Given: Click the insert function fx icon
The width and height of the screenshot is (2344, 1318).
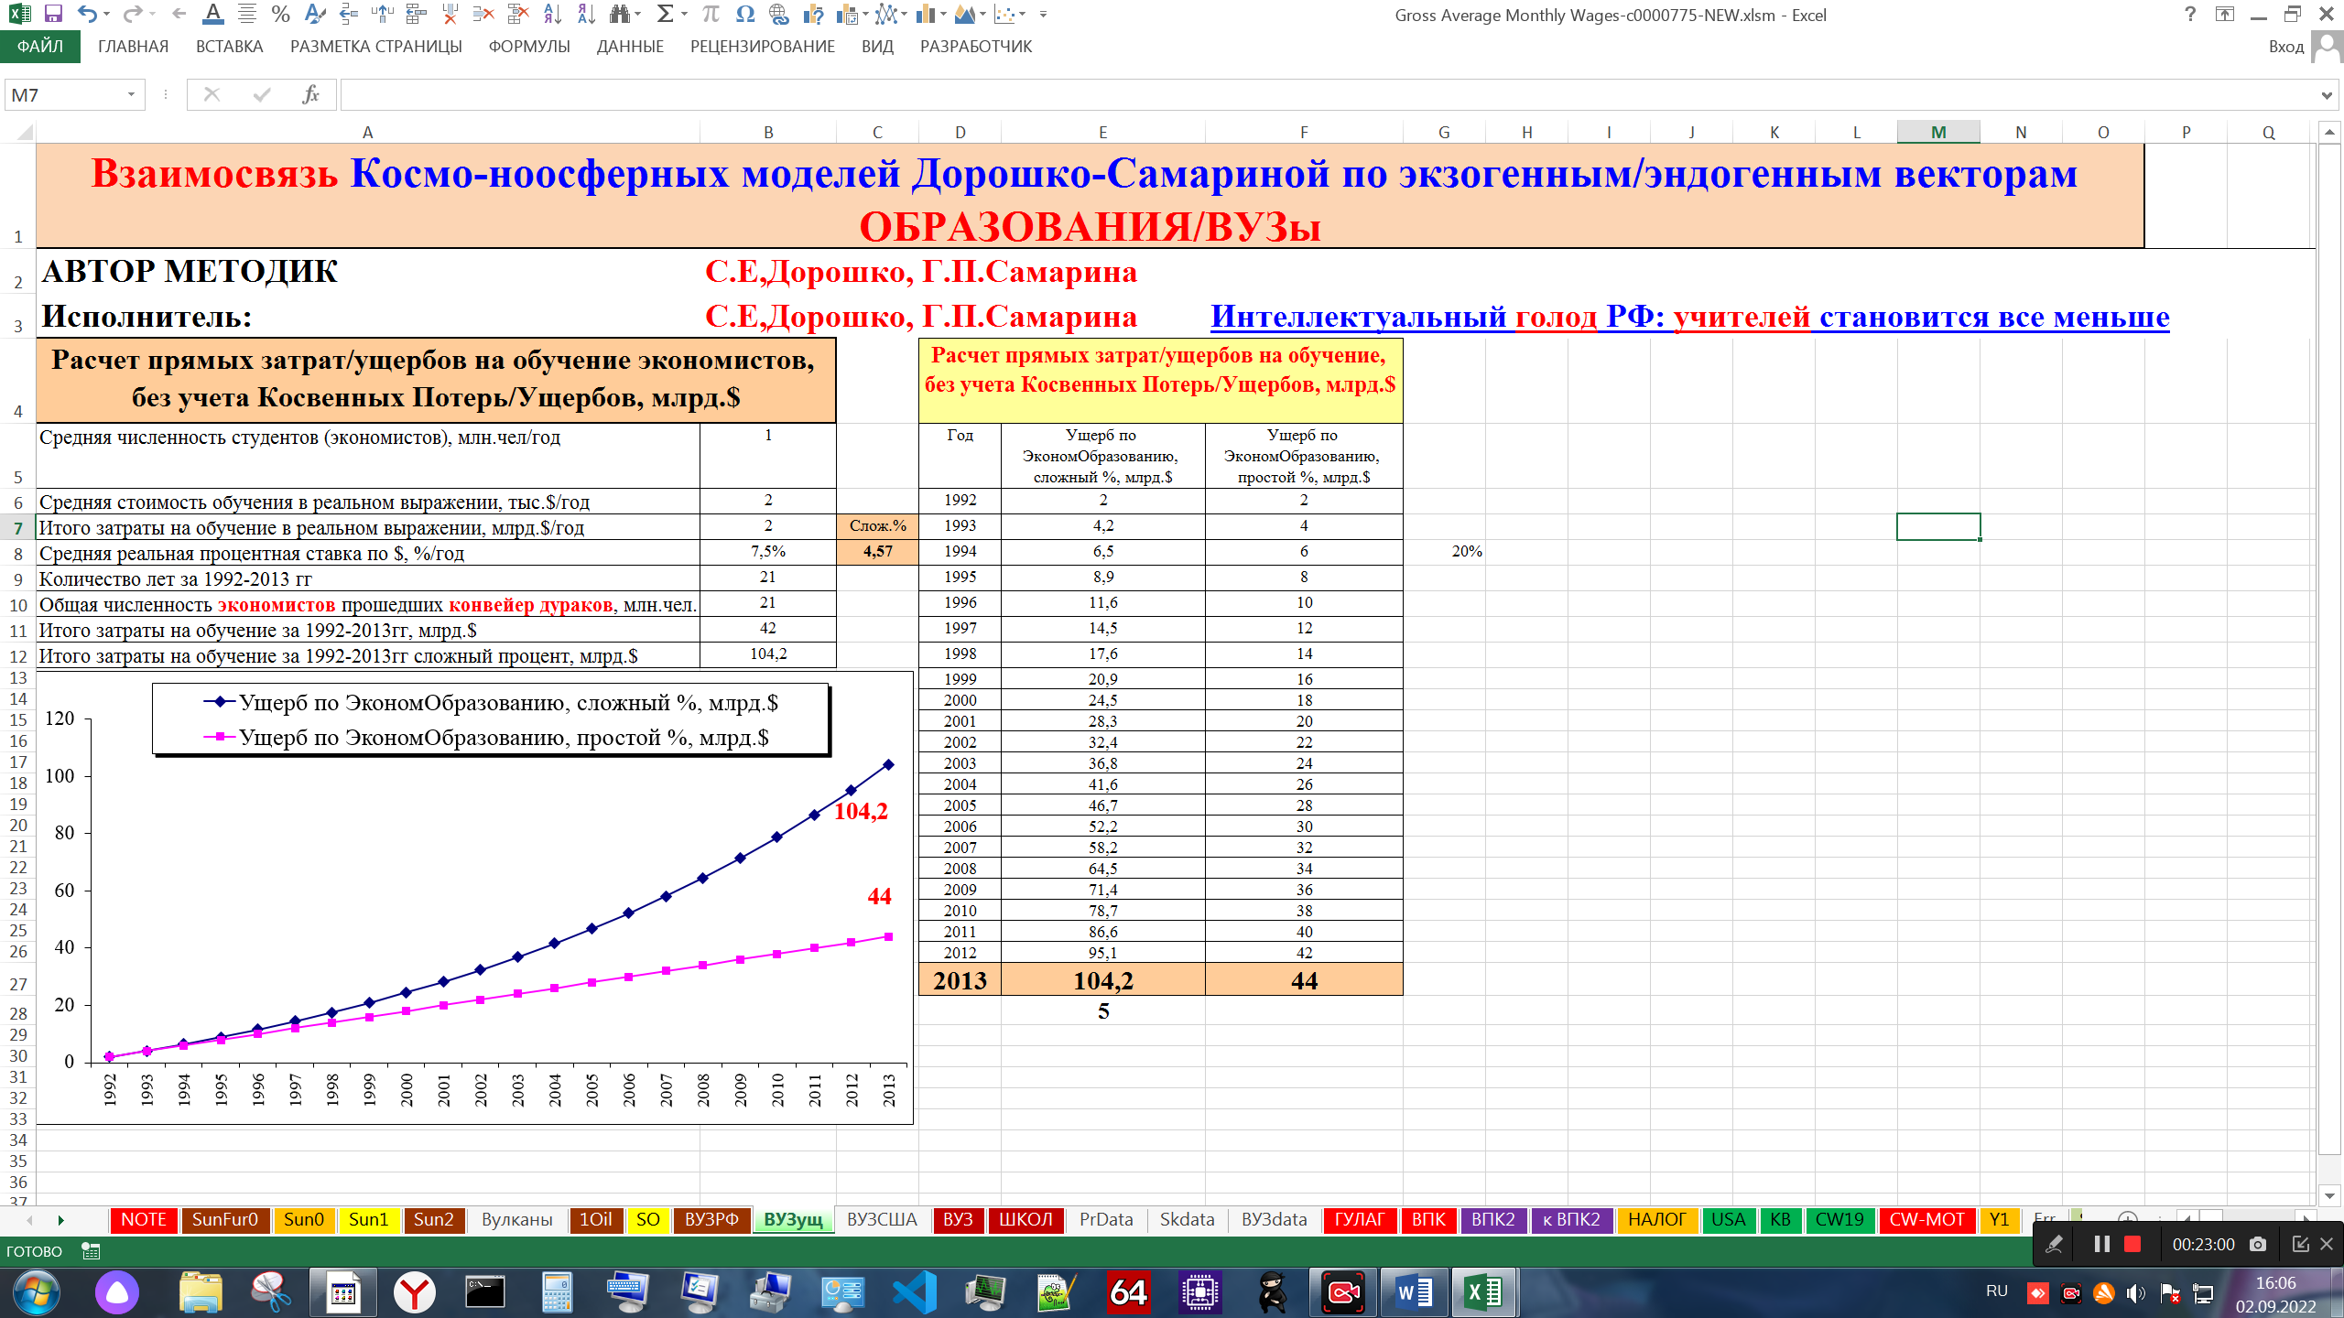Looking at the screenshot, I should 311,94.
